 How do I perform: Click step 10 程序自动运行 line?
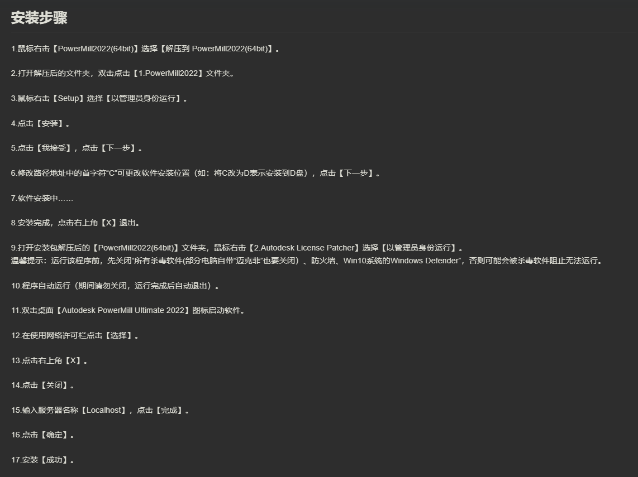click(x=115, y=286)
